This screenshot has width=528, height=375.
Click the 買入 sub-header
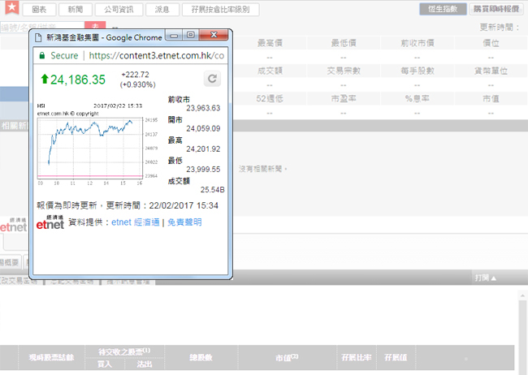tap(105, 364)
